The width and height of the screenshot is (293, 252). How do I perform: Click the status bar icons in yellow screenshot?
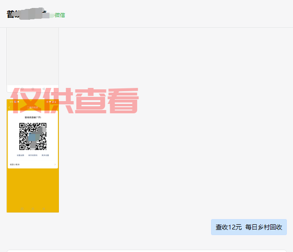coord(51,102)
